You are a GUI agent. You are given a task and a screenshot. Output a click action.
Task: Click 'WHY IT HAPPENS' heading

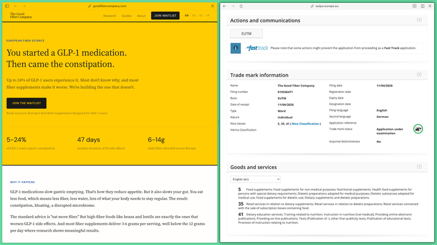pyautogui.click(x=23, y=182)
